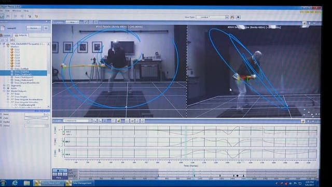Expand the Segments tree node
The image size is (332, 187).
pyautogui.click(x=4, y=85)
